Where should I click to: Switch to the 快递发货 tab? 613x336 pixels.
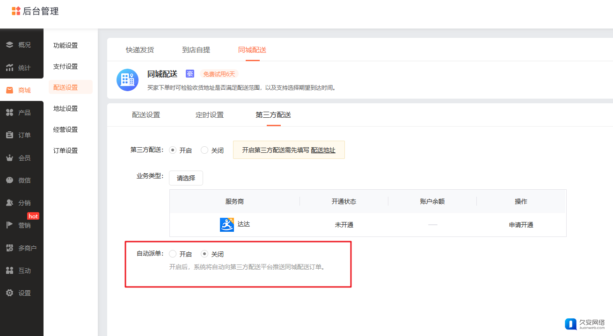(139, 50)
